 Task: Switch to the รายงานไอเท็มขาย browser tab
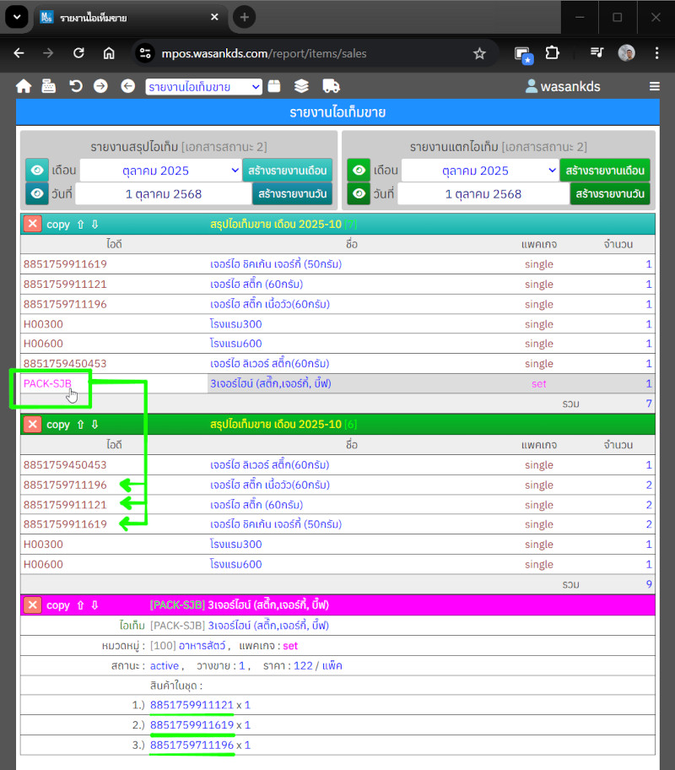click(x=127, y=18)
